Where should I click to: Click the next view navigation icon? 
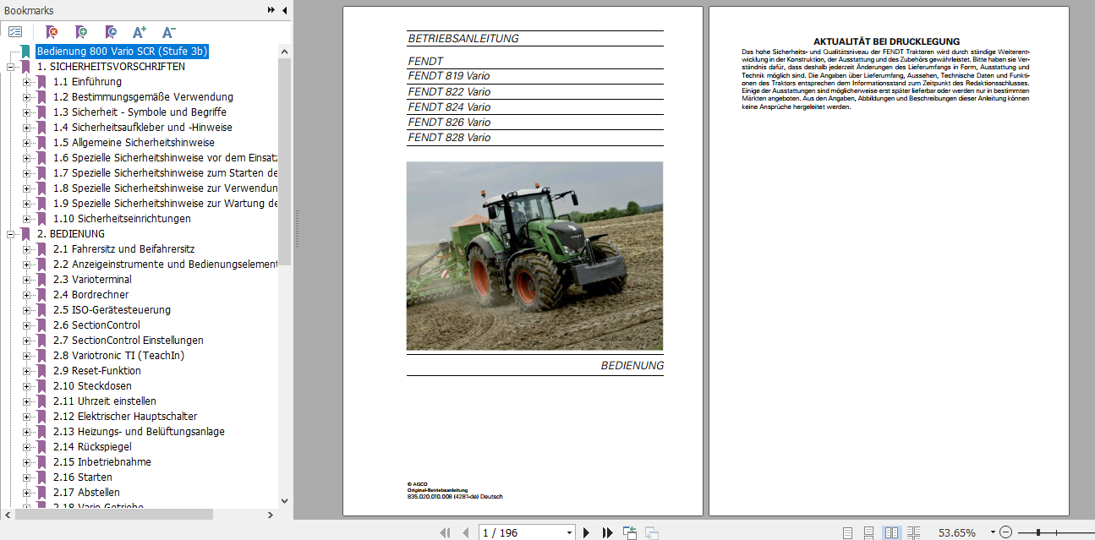(651, 532)
